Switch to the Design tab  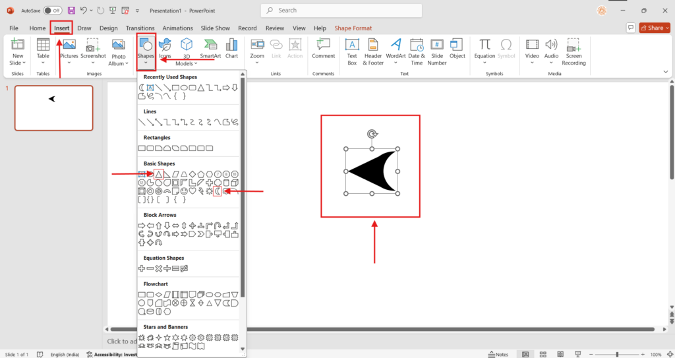click(x=108, y=28)
